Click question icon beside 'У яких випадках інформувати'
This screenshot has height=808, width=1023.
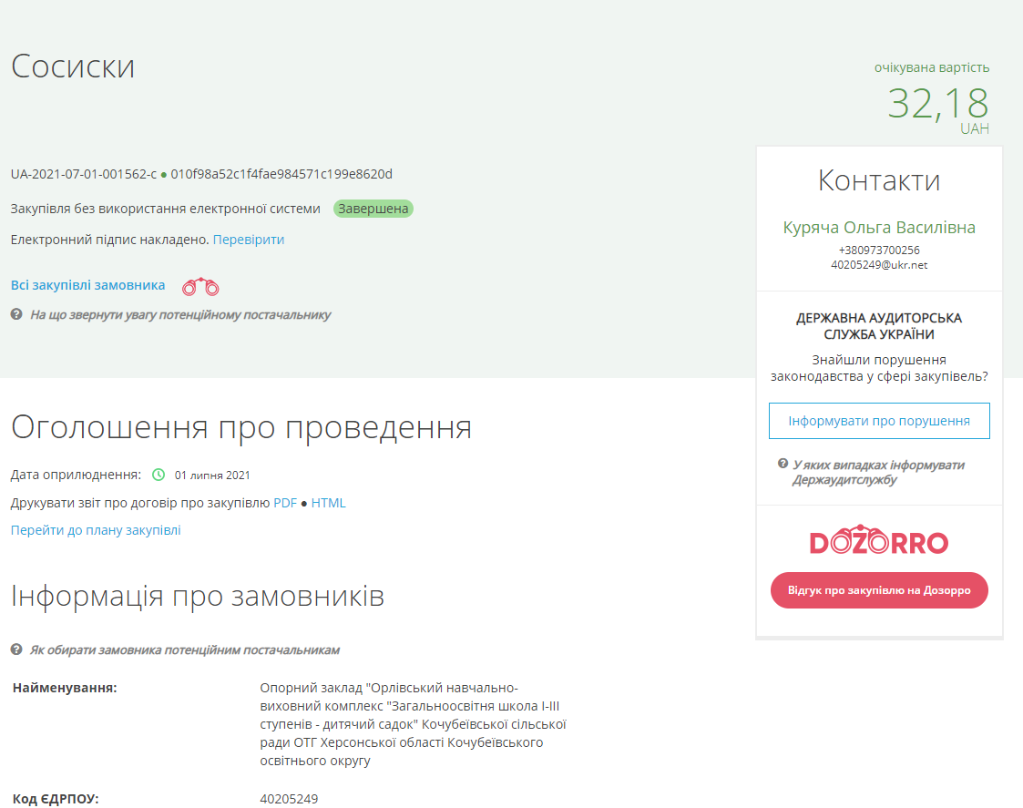(783, 464)
